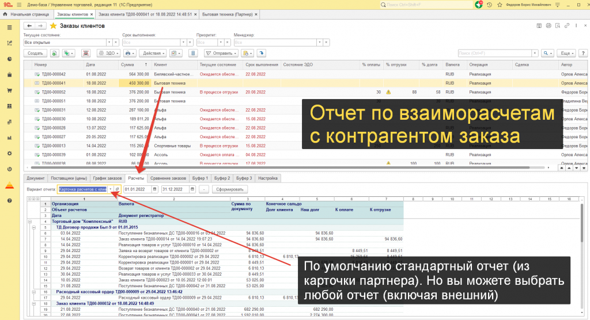The image size is (590, 320).
Task: Go forward with the right arrow button
Action: 40,25
